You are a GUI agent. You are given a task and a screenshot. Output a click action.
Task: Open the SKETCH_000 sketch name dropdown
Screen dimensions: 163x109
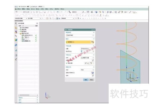click(x=27, y=12)
